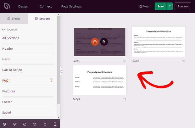195x128 pixels.
Task: Preview FAQ 1 with magnifier icon
Action: (x=104, y=42)
